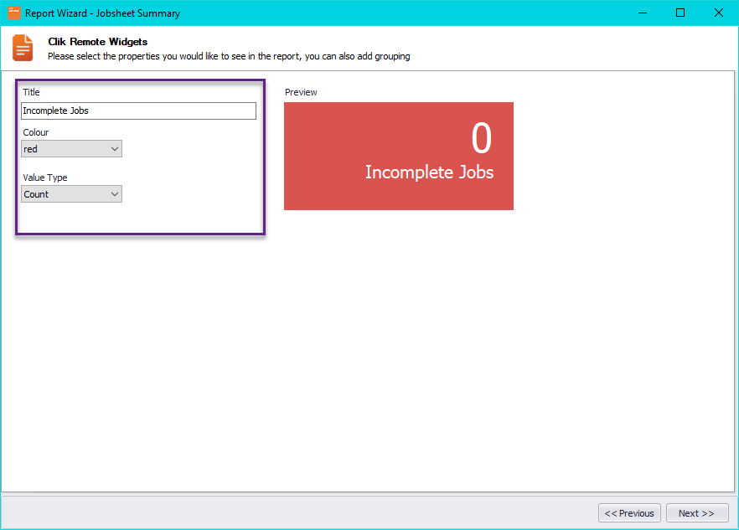The image size is (739, 530).
Task: Select the Title input containing Incomplete Jobs
Action: coord(138,110)
